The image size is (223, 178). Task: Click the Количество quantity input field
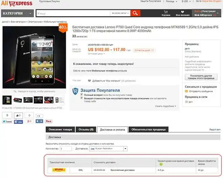66,149
